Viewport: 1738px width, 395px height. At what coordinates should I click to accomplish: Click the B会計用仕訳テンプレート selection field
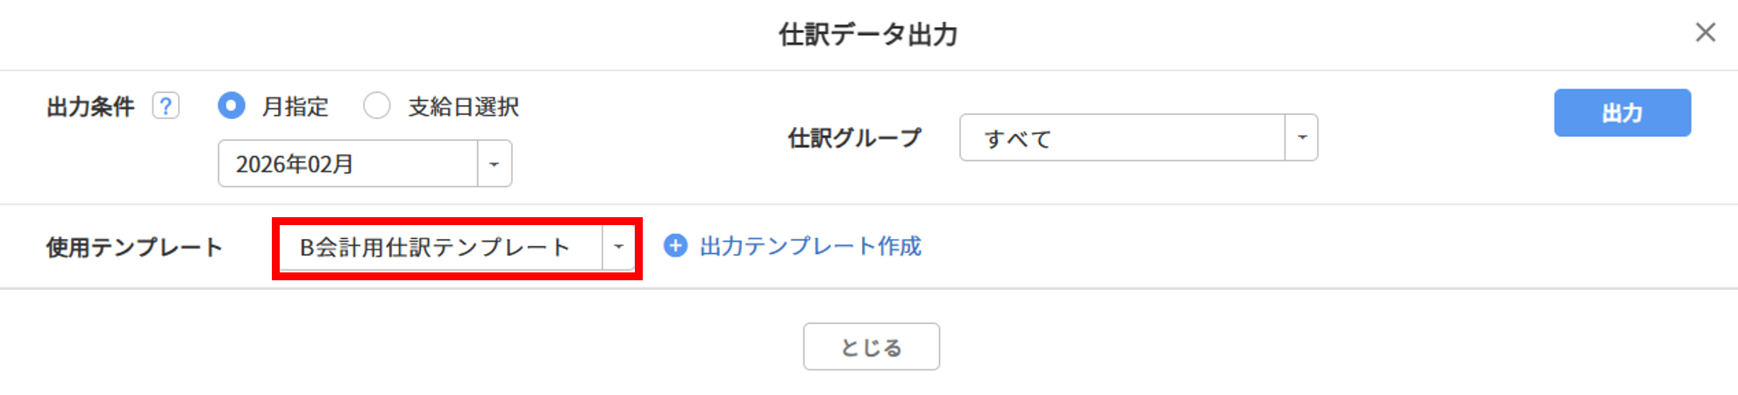tap(440, 247)
